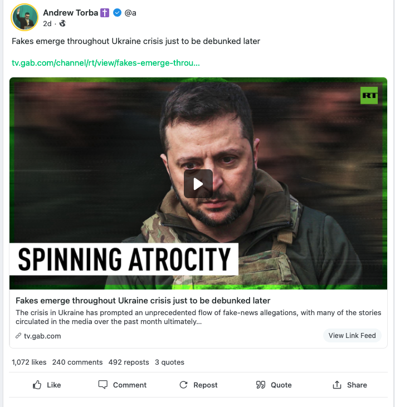
Task: View the 1,072 likes list
Action: coord(29,362)
